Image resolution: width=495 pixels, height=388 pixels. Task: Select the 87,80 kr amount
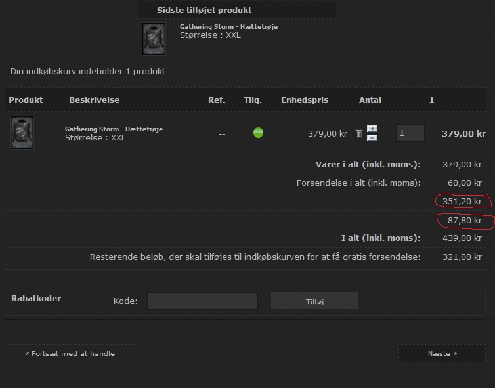click(x=465, y=220)
